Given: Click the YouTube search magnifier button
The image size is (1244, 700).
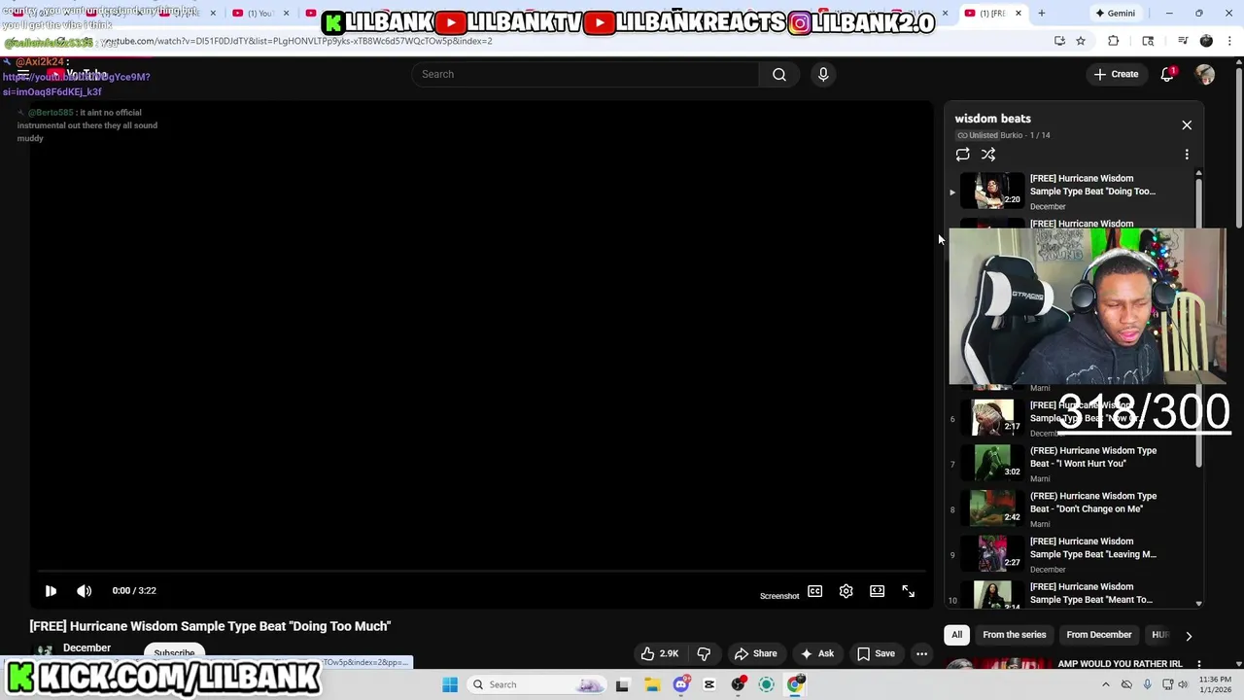Looking at the screenshot, I should pos(779,74).
